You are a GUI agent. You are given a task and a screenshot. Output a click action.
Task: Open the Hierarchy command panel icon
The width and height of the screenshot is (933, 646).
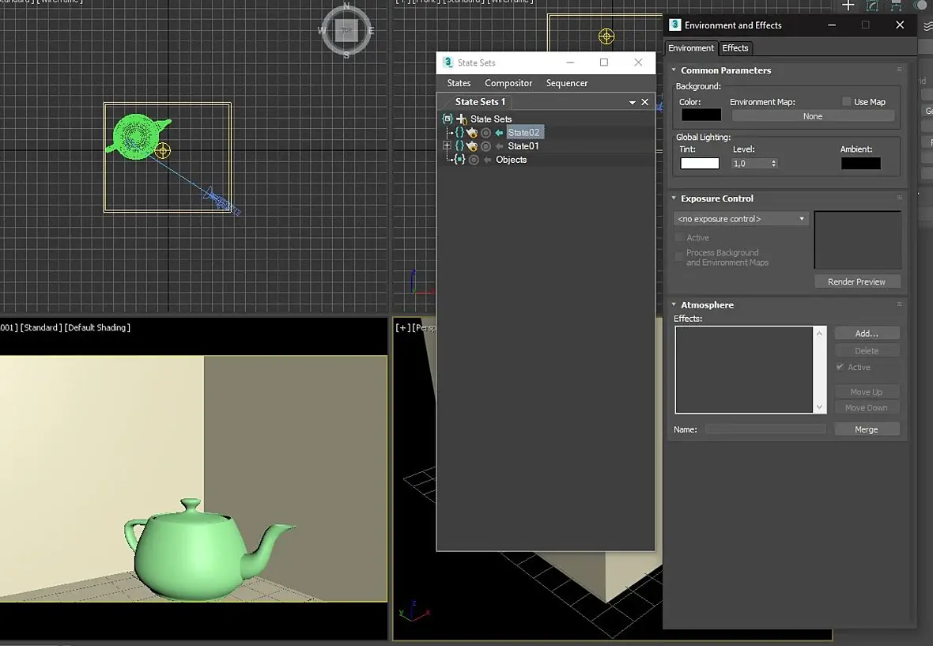[x=896, y=6]
